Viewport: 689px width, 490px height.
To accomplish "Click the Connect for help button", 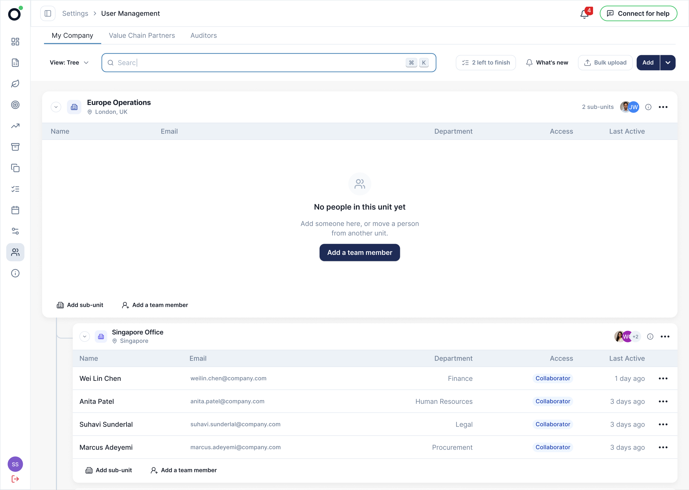I will pos(638,13).
